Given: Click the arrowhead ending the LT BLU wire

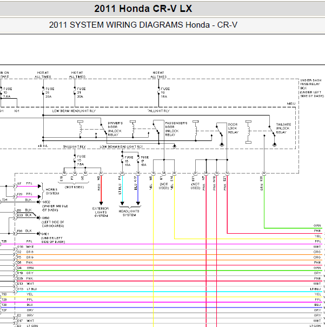Looking at the screenshot, I should [122, 203].
